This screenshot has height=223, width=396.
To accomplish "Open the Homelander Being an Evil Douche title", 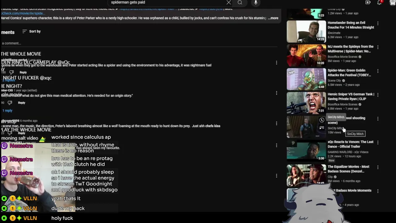I will pos(351,25).
